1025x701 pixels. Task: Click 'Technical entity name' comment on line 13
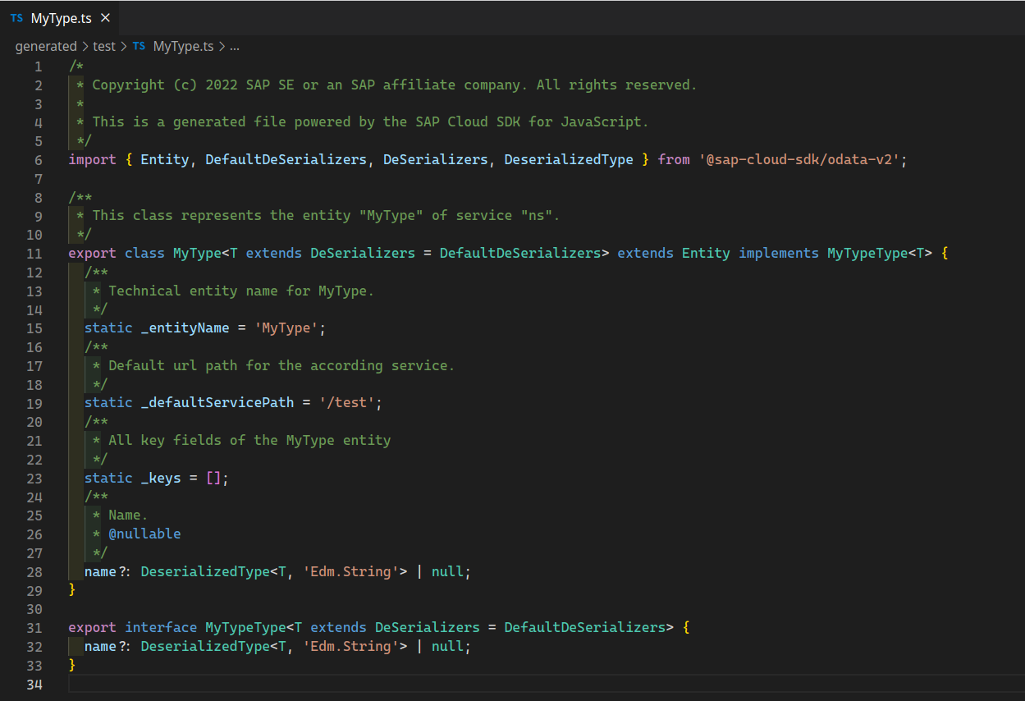pos(194,291)
